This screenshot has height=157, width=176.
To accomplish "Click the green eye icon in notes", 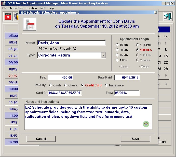I will (146, 124).
